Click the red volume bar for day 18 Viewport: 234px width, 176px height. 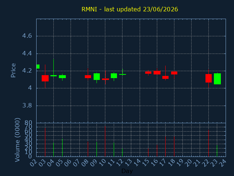174,147
